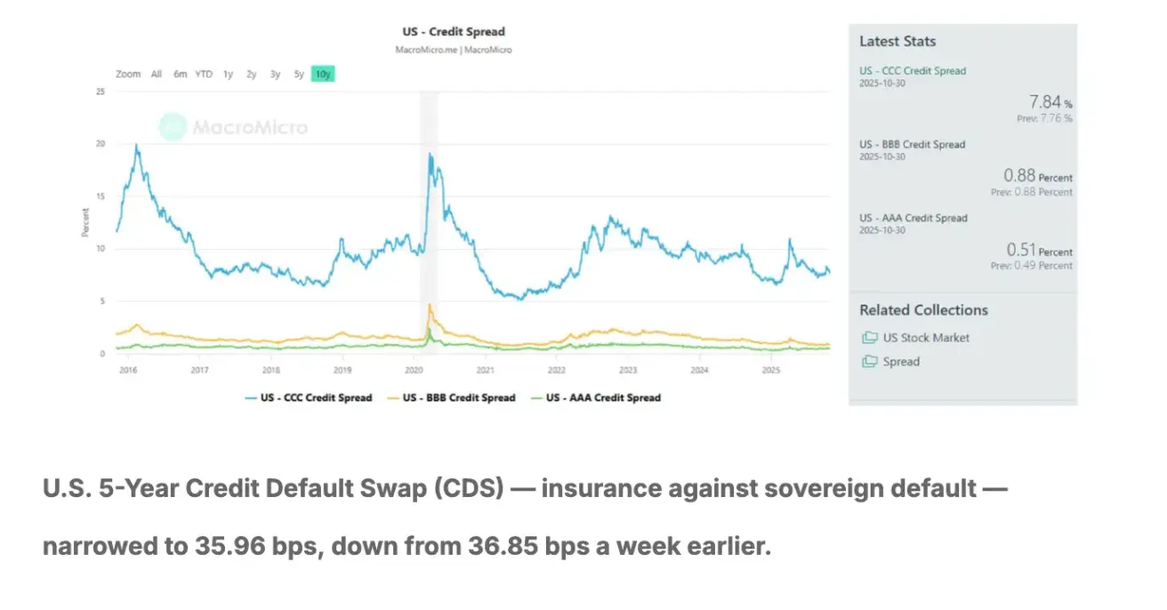
Task: Open US - CCC Credit Spread in Latest Stats
Action: pos(912,71)
